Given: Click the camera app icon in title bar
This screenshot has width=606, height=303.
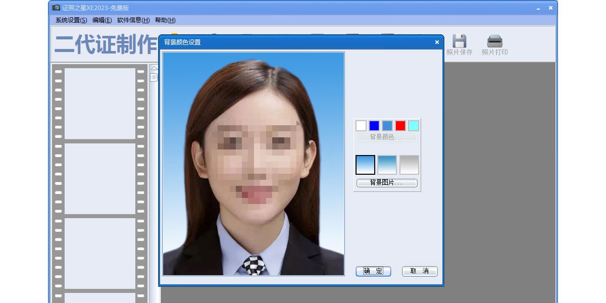Looking at the screenshot, I should pos(56,8).
